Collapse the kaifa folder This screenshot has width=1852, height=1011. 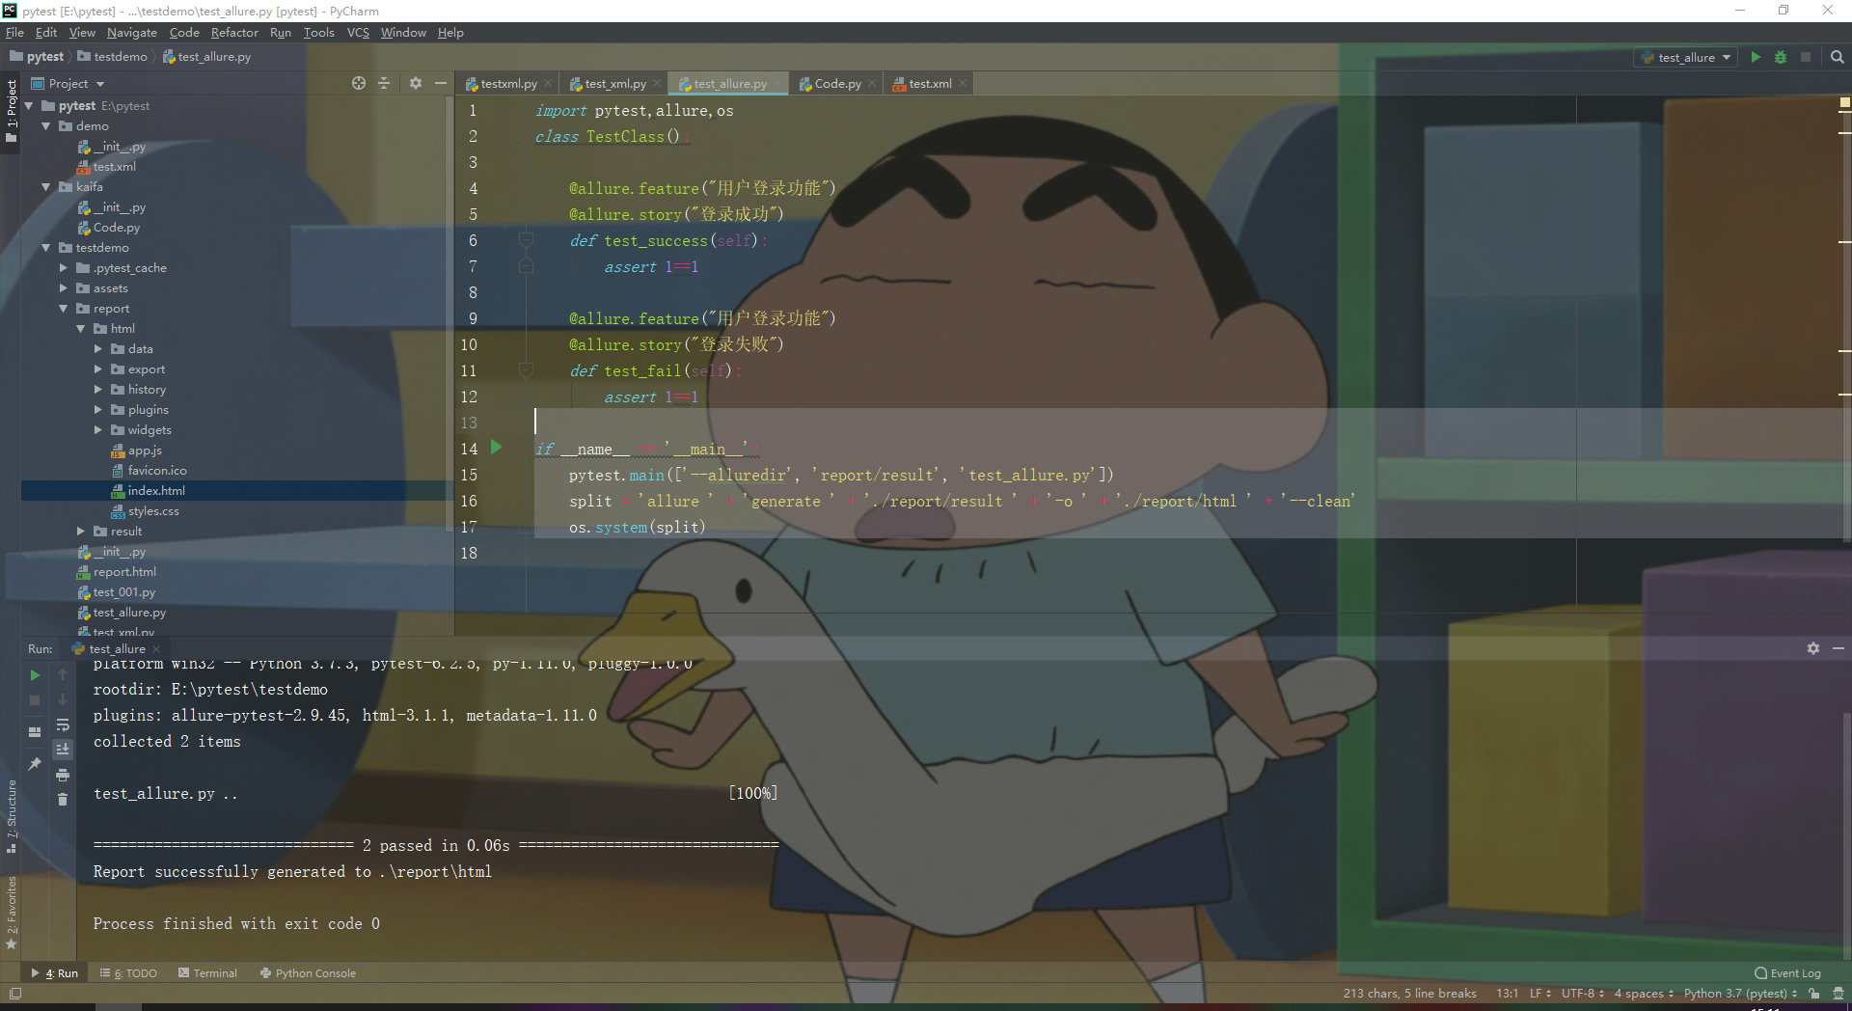(46, 187)
